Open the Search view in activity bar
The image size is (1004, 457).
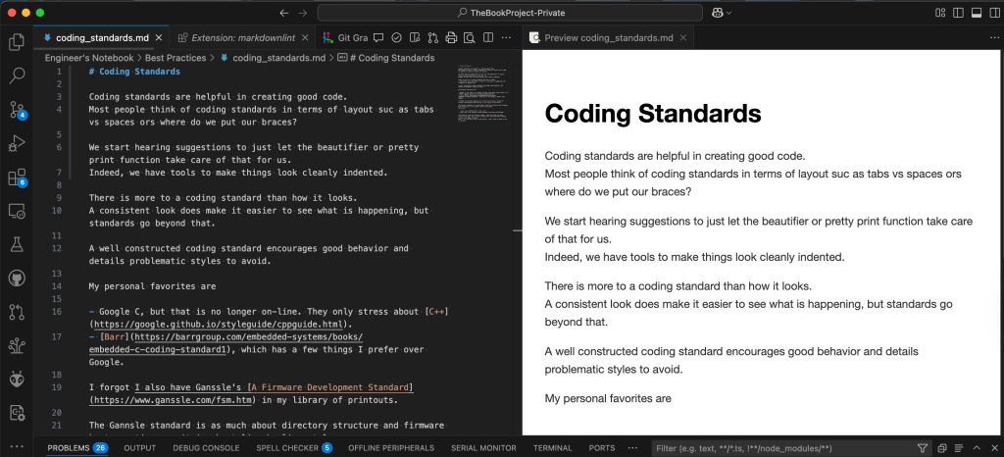coord(17,76)
